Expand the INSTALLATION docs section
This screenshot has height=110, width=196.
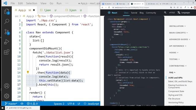click(x=177, y=26)
